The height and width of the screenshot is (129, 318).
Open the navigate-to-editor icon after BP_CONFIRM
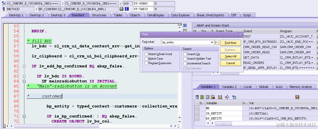click(x=122, y=9)
